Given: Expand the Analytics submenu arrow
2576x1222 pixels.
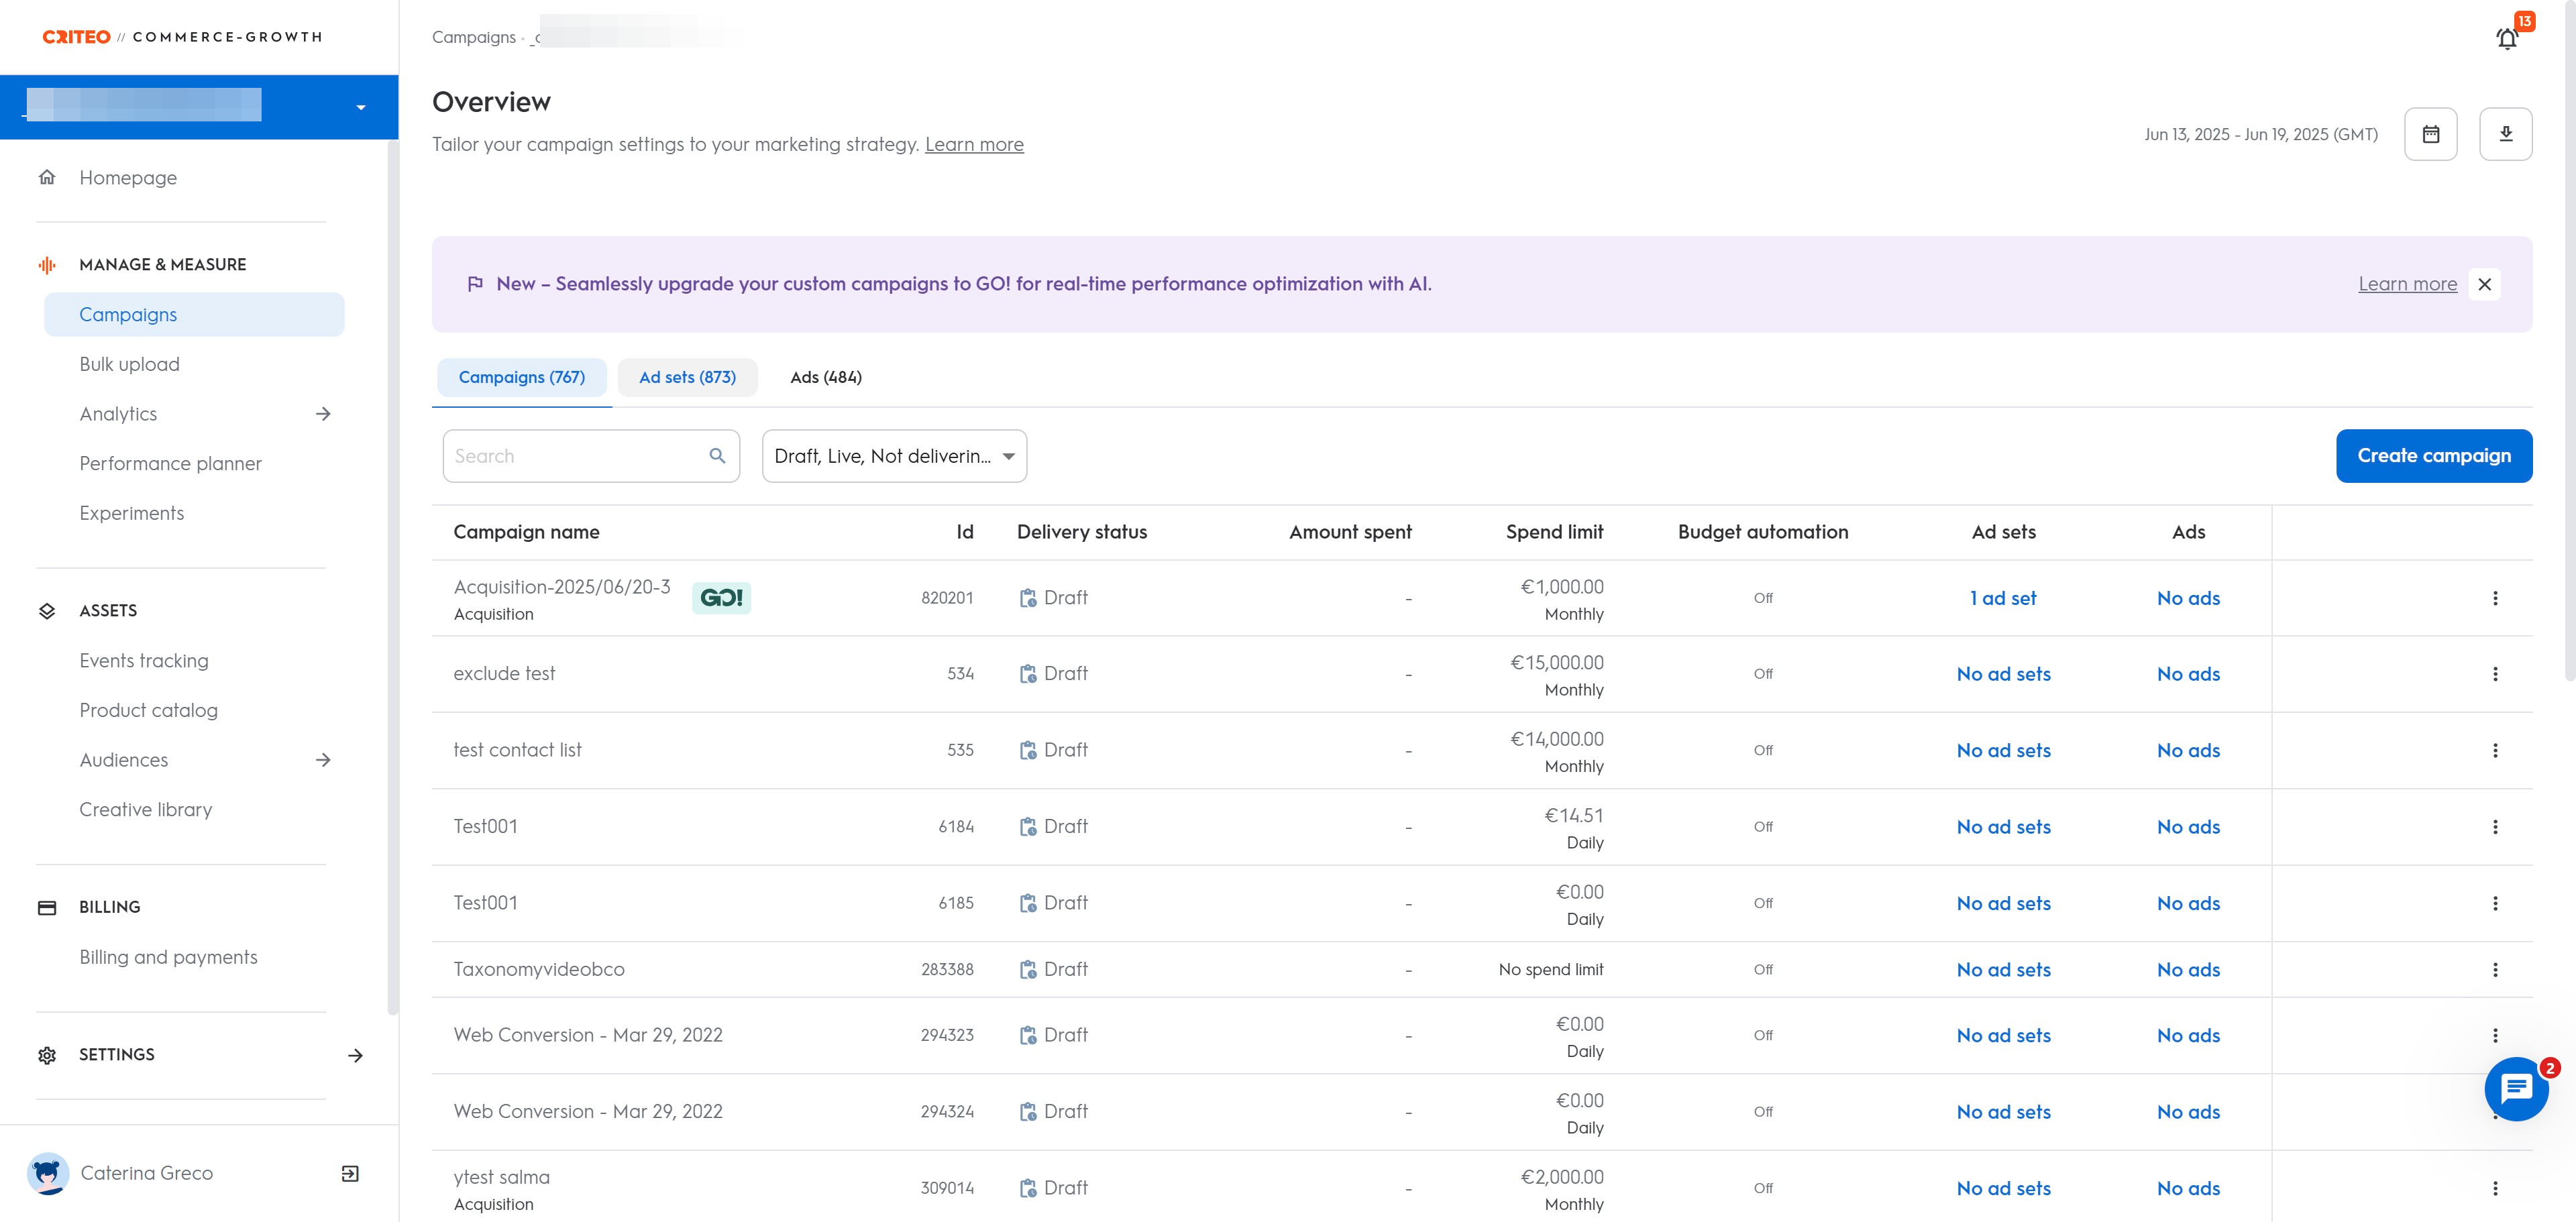Looking at the screenshot, I should 323,414.
